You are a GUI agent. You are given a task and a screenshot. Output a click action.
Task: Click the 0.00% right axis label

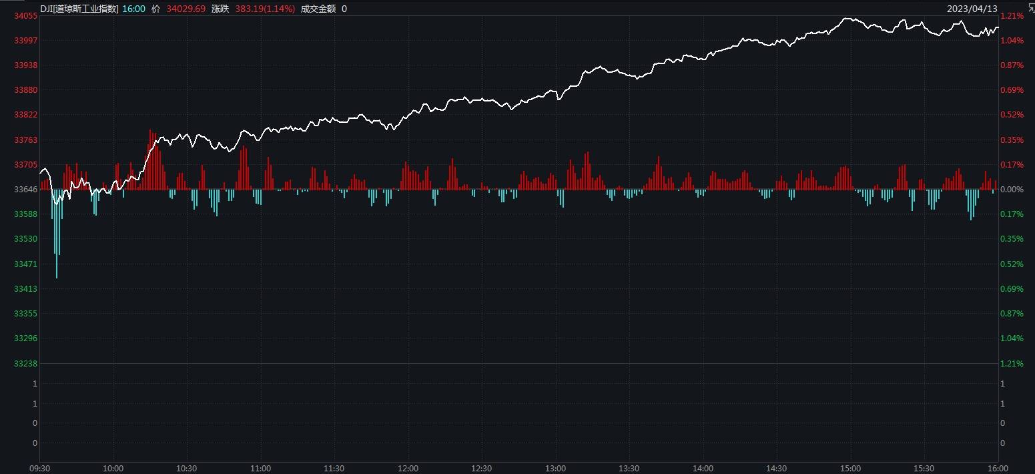[x=1012, y=190]
